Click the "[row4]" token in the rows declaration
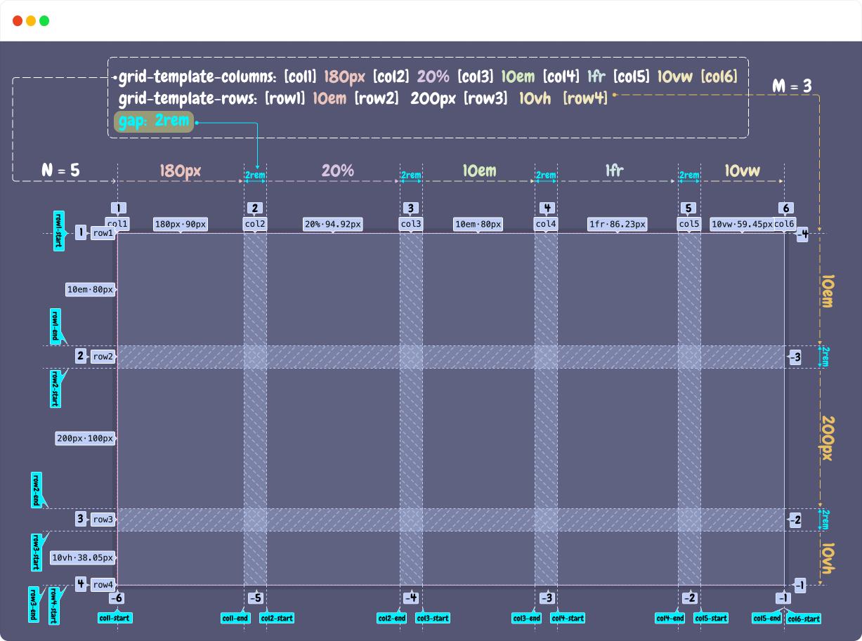Screen dimensions: 862x641 (x=585, y=98)
